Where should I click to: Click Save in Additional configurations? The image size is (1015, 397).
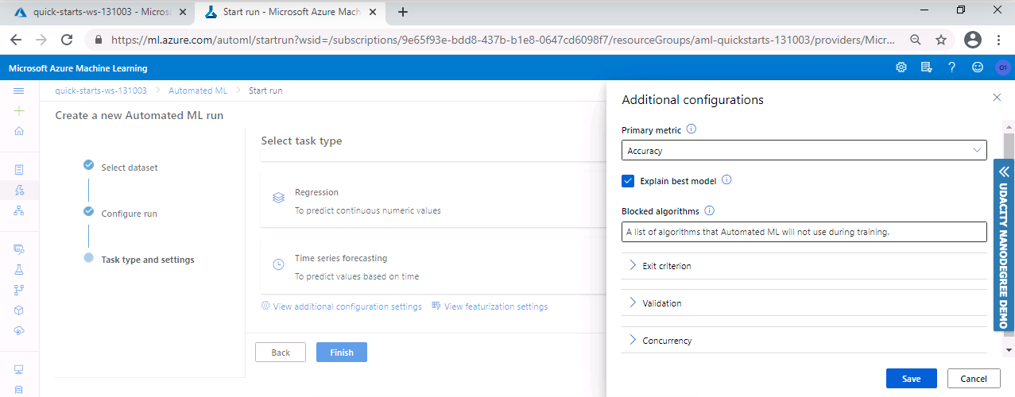[x=912, y=379]
